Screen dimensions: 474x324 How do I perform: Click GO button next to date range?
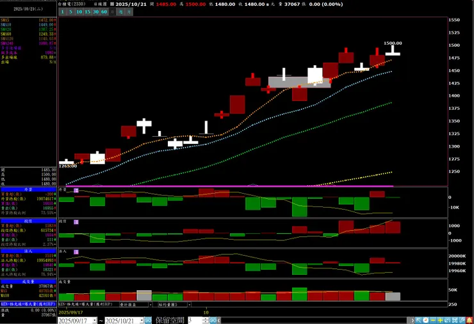coord(148,320)
